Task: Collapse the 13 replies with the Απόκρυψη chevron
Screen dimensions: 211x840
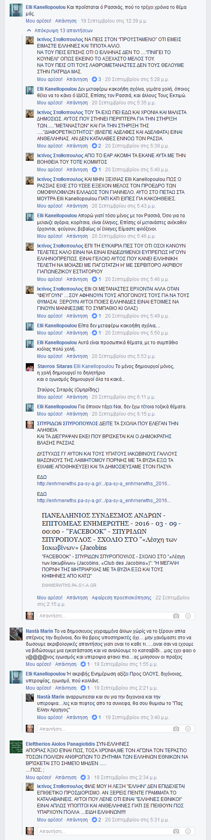Action: coord(60,30)
